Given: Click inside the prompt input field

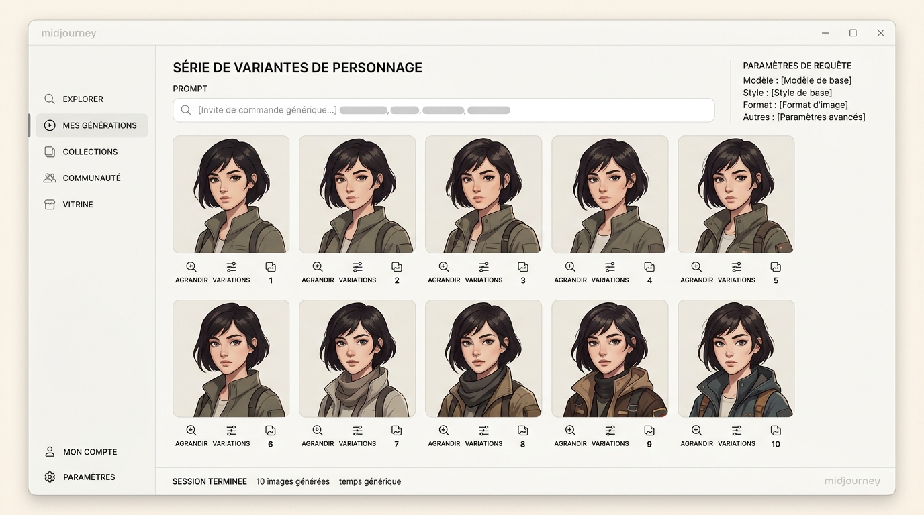Looking at the screenshot, I should 443,110.
